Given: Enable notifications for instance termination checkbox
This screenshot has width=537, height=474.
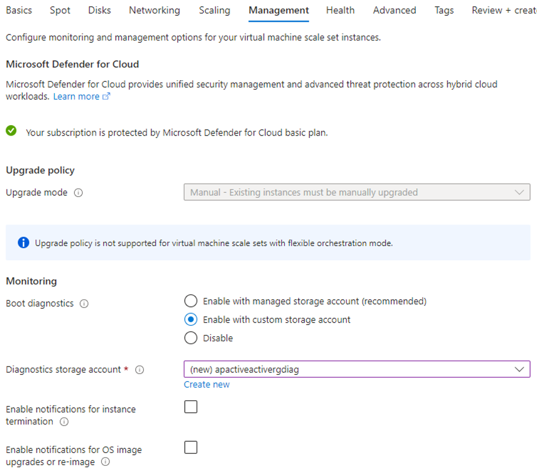Looking at the screenshot, I should (x=191, y=407).
